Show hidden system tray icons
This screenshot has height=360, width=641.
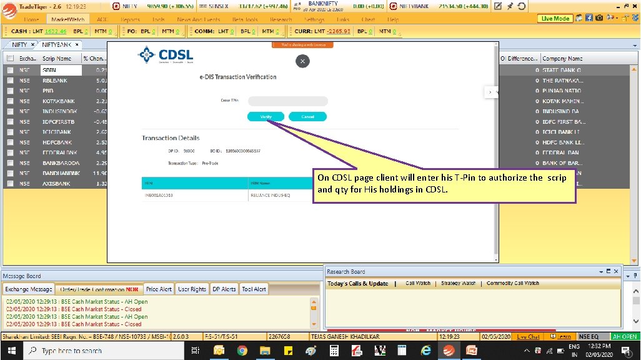point(527,351)
